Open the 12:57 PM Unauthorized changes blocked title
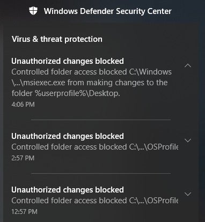The height and width of the screenshot is (222, 205). (x=68, y=190)
